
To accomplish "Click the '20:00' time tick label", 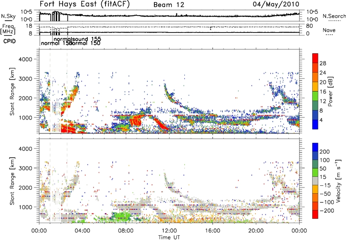I will coord(256,231).
